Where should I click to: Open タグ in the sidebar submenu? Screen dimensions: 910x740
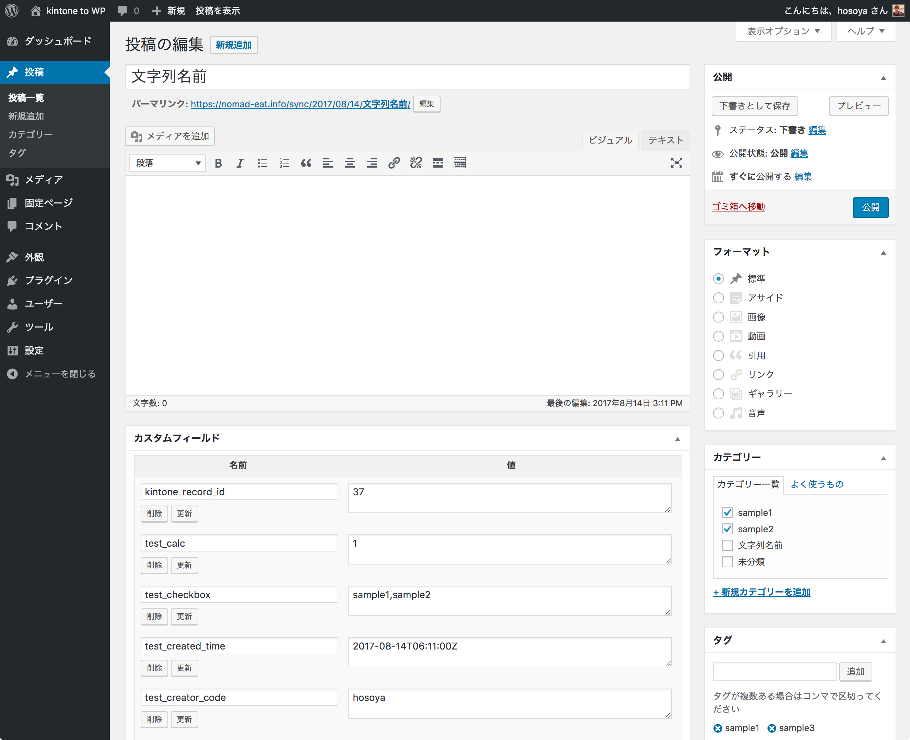pyautogui.click(x=17, y=153)
